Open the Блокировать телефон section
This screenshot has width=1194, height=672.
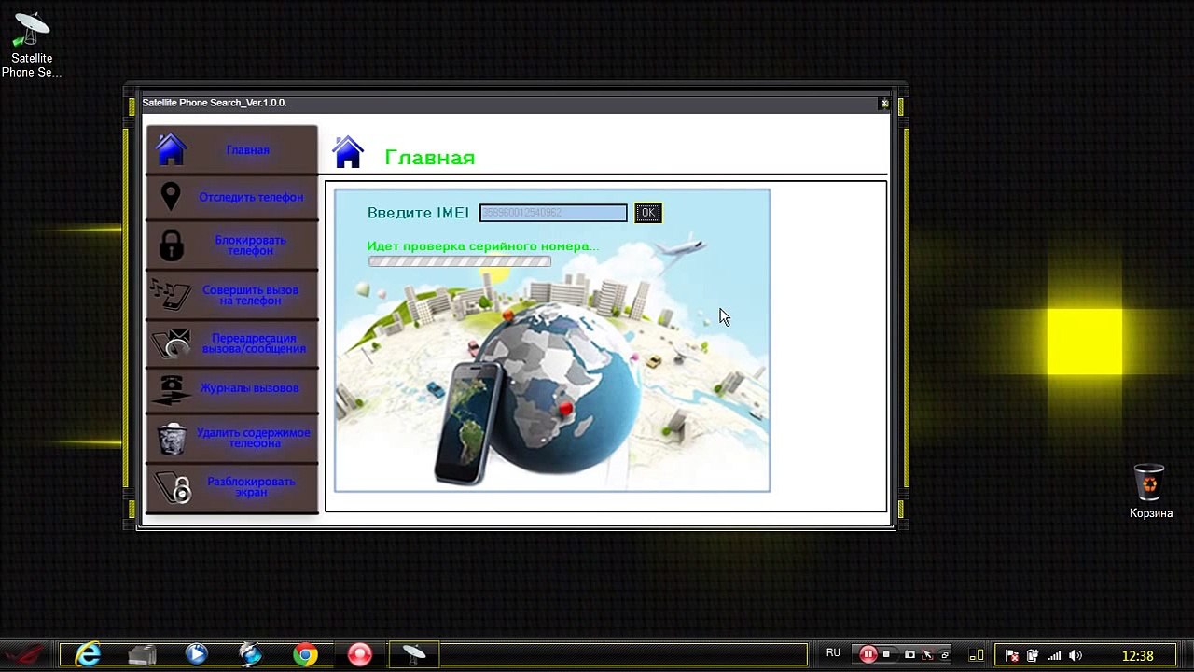coord(231,245)
